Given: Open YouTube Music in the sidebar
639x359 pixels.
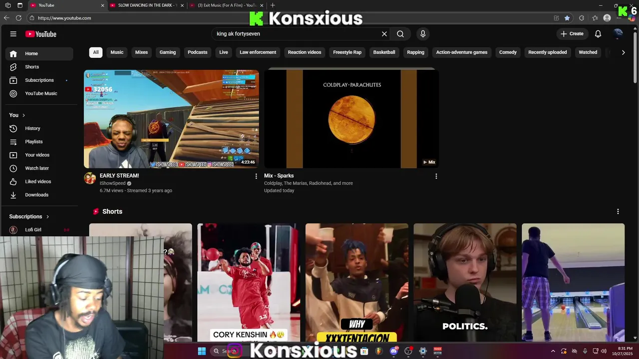Looking at the screenshot, I should pyautogui.click(x=39, y=93).
